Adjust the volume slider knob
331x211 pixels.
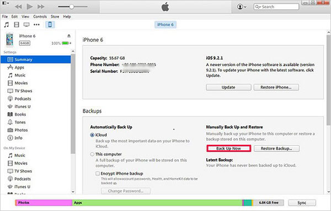tap(72, 7)
